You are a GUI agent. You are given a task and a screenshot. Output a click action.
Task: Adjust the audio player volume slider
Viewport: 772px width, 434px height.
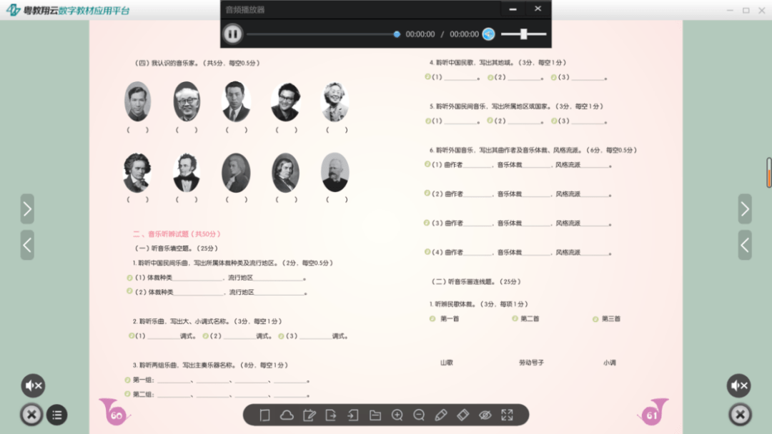[524, 34]
